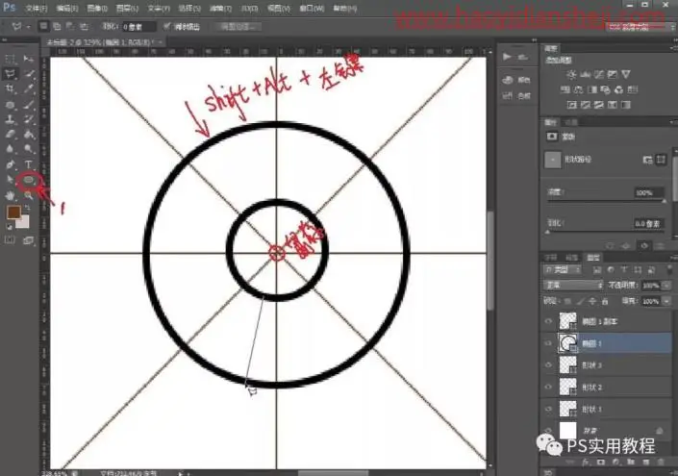Viewport: 678px width, 476px height.
Task: Open the 图层(L) menu
Action: coord(127,9)
